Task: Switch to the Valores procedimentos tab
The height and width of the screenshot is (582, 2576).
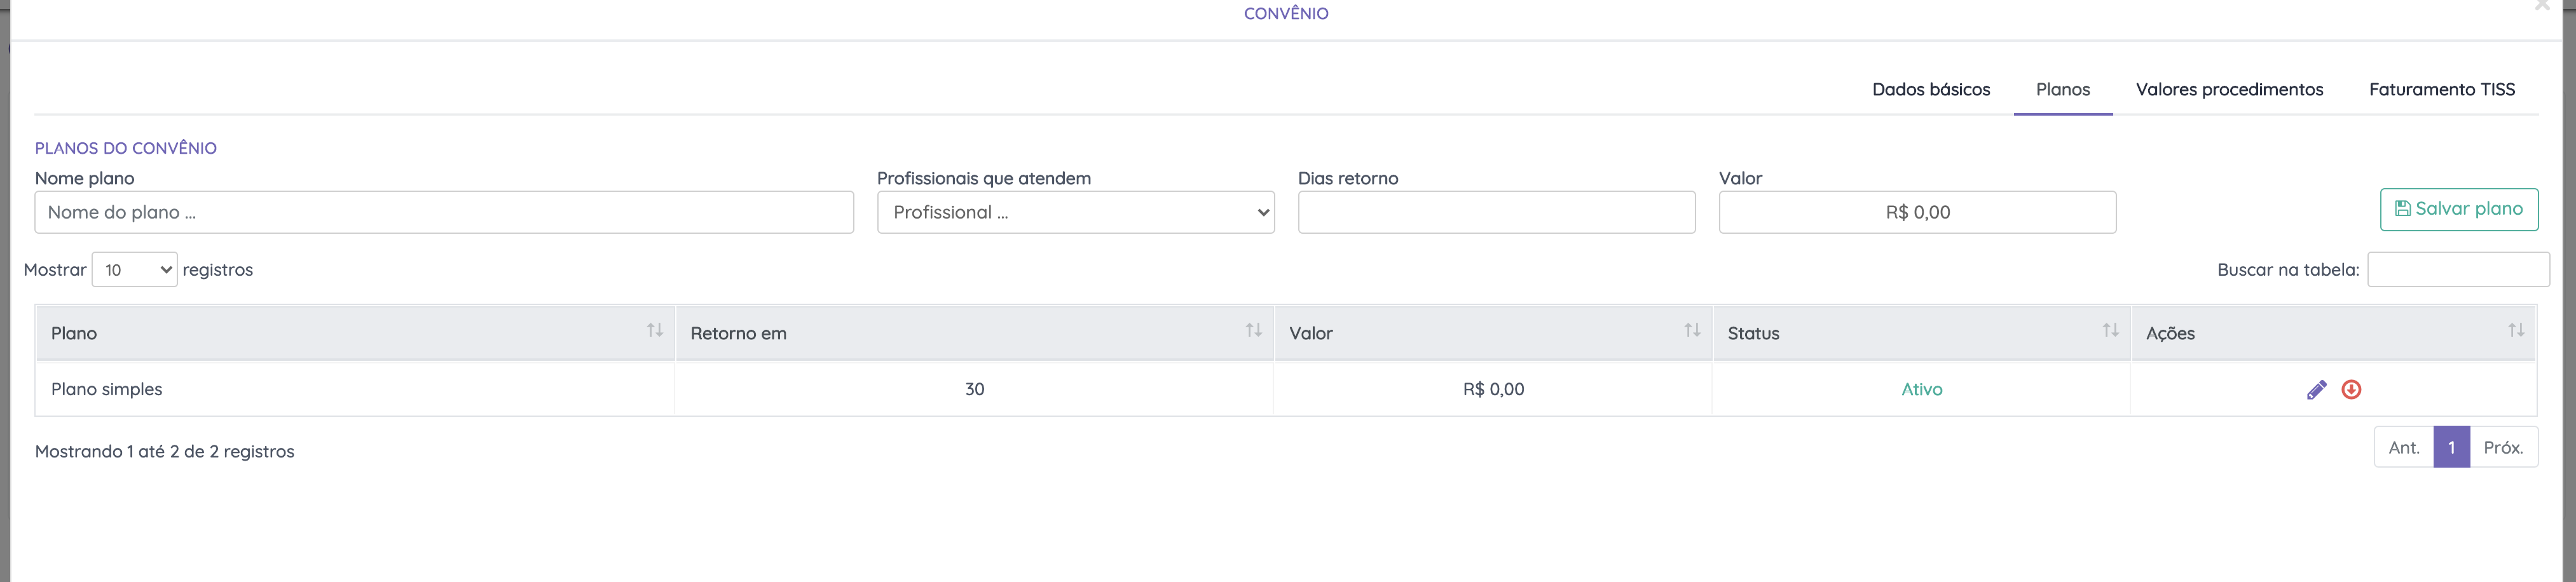Action: click(x=2229, y=90)
